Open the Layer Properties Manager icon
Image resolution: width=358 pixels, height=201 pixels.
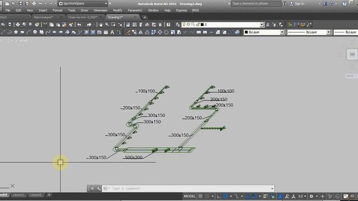point(178,25)
